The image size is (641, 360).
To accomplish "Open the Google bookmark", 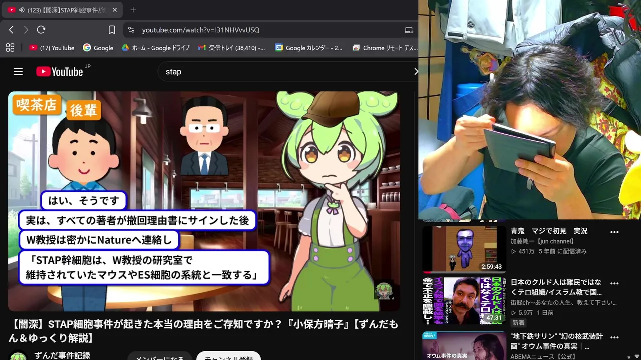I will (98, 48).
